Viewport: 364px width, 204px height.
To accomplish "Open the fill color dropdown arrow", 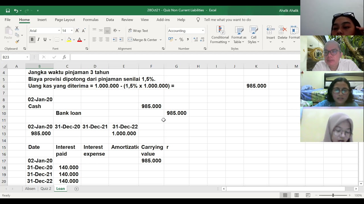I will click(x=74, y=40).
